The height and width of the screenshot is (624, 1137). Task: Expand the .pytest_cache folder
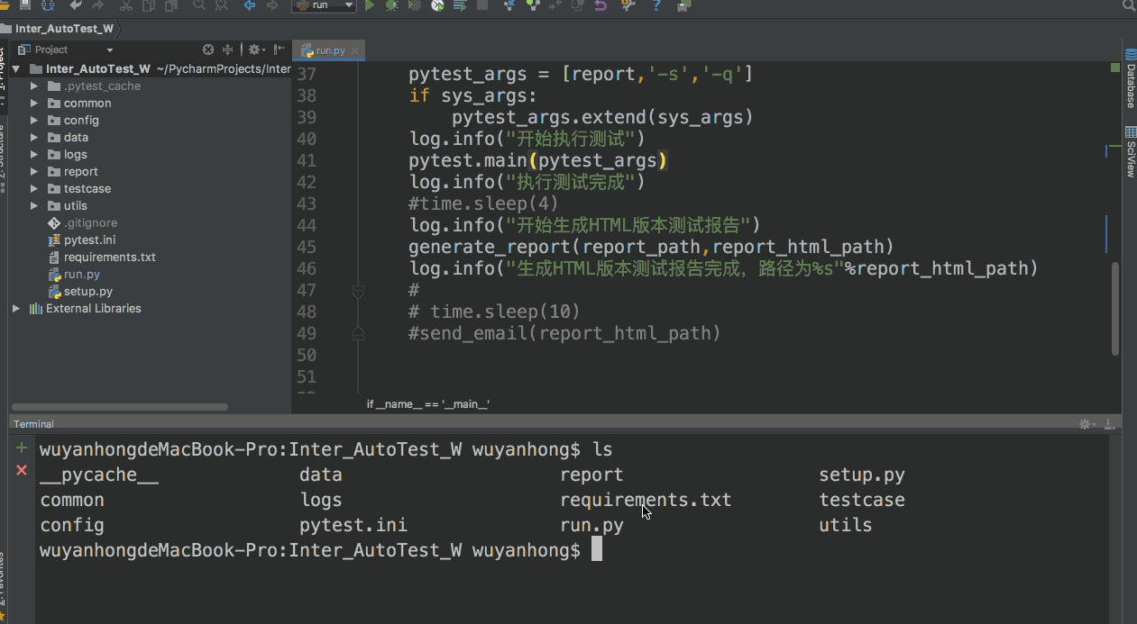[x=33, y=86]
